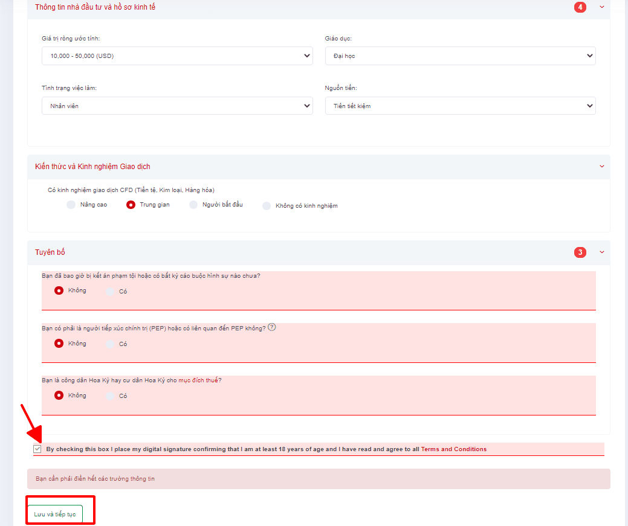Viewport: 628px width, 526px height.
Task: Click the Thông tin nhà đầu tư header title
Action: point(95,7)
